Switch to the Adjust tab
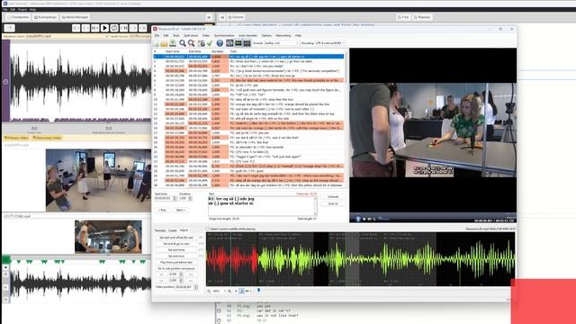The height and width of the screenshot is (324, 576). tap(184, 230)
